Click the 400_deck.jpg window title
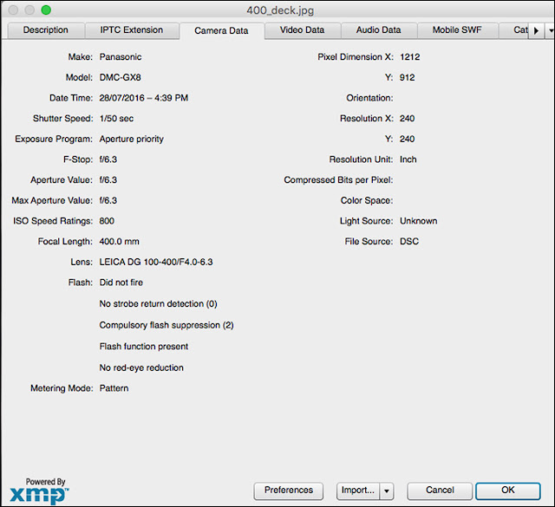555x507 pixels. [x=280, y=10]
